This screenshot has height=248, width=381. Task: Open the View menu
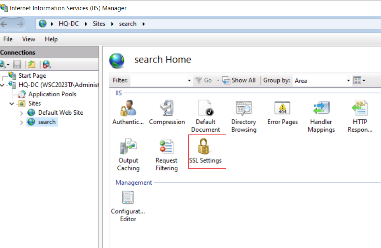[29, 39]
